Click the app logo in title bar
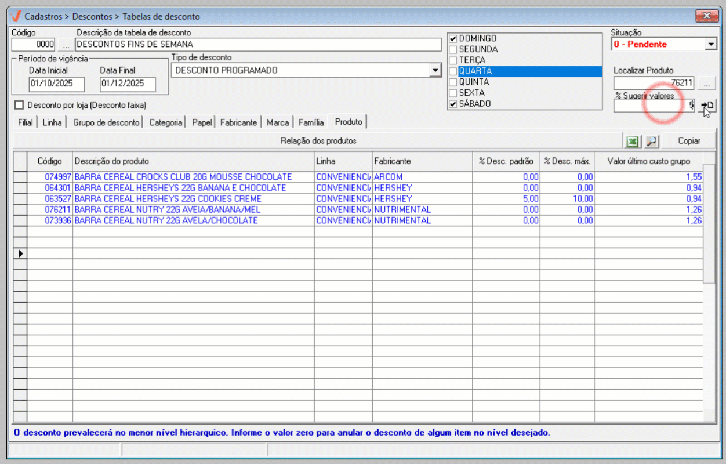This screenshot has width=726, height=464. 16,16
